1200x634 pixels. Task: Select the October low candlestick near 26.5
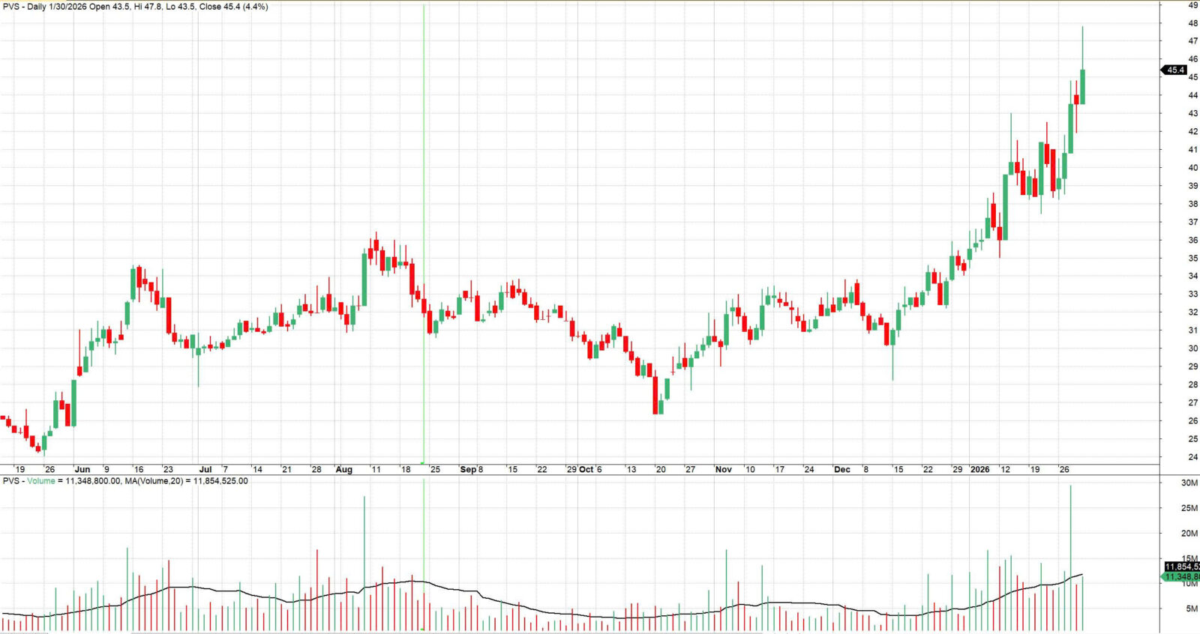coord(656,396)
